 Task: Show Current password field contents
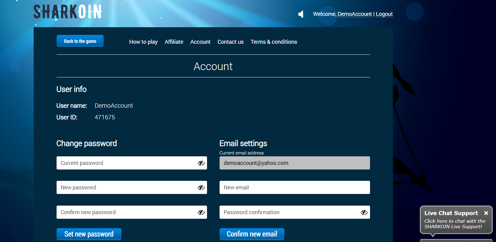(x=201, y=163)
